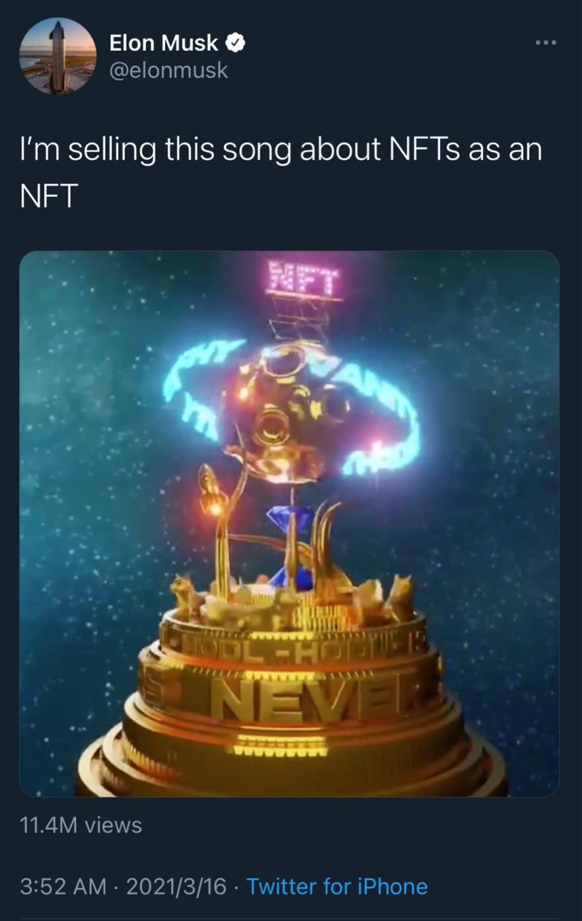This screenshot has width=582, height=921.
Task: Click the blue diamond in the video
Action: [x=294, y=519]
